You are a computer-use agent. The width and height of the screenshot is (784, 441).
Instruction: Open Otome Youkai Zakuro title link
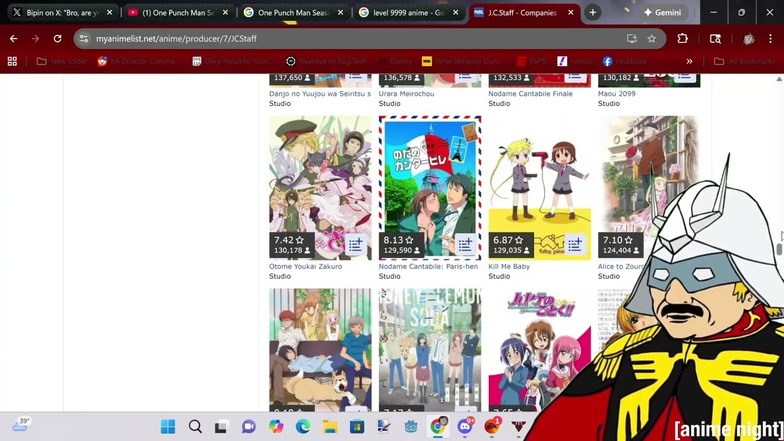coord(306,266)
